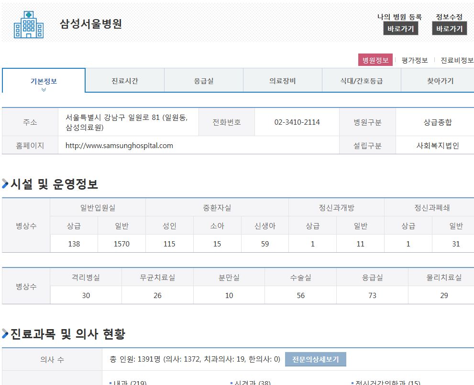474x385 pixels.
Task: Click the 59 신생아 bed count
Action: (x=265, y=244)
